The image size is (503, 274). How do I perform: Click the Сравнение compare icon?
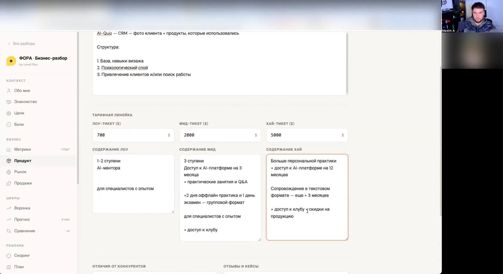pos(9,231)
